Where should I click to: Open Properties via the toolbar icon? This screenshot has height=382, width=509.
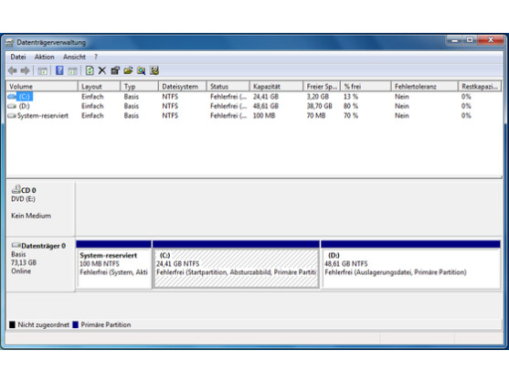pyautogui.click(x=115, y=70)
